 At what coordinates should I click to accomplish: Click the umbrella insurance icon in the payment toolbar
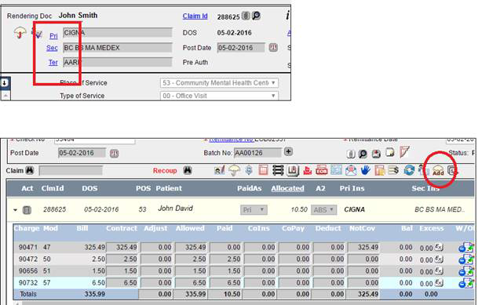(x=234, y=170)
